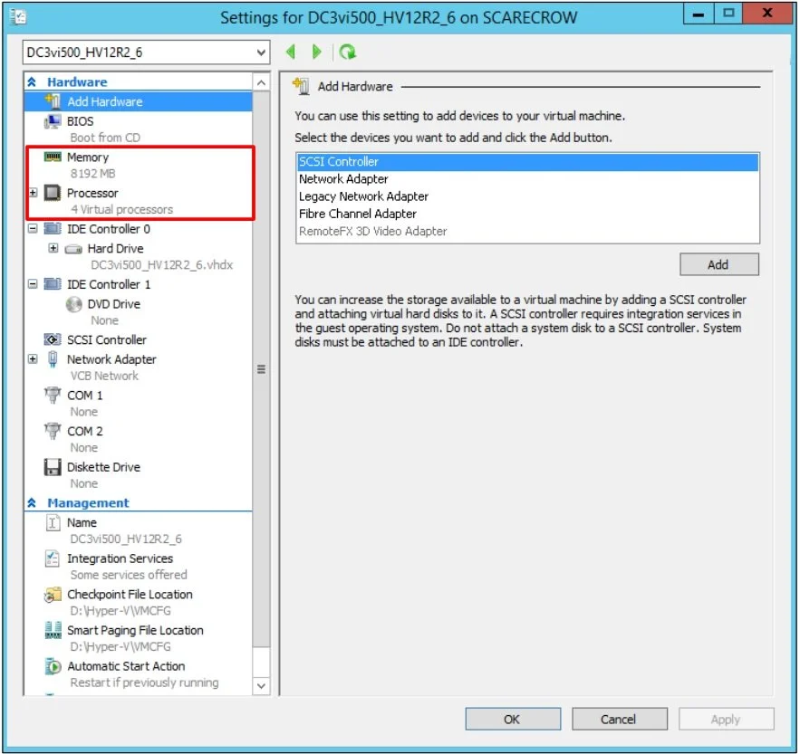Image resolution: width=800 pixels, height=754 pixels.
Task: Open BIOS settings via its icon
Action: click(x=53, y=119)
